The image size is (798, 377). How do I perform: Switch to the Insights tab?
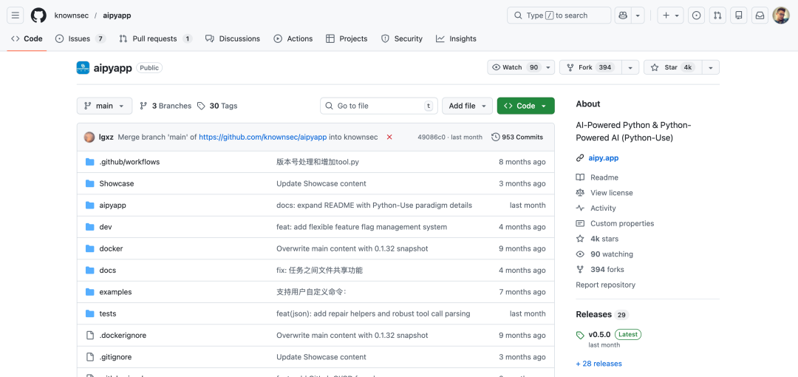coord(456,38)
